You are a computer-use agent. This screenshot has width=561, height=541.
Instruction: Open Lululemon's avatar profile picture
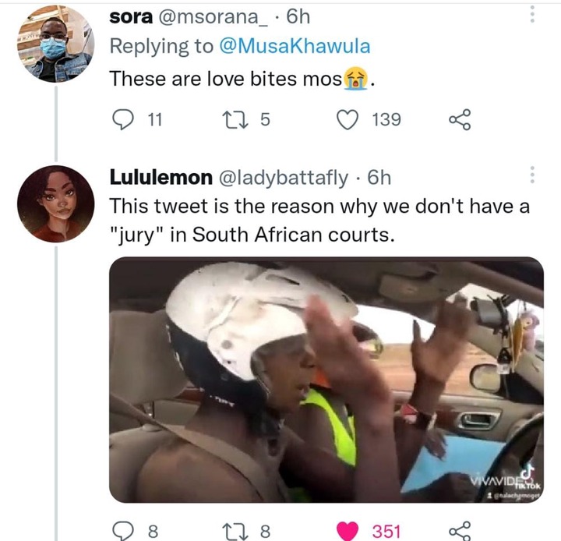point(56,203)
